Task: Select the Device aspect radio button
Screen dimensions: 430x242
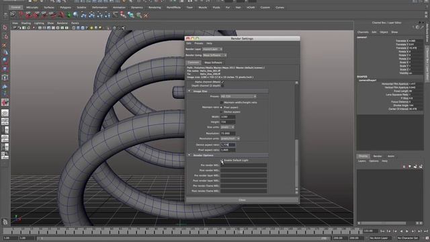Action: coord(222,112)
